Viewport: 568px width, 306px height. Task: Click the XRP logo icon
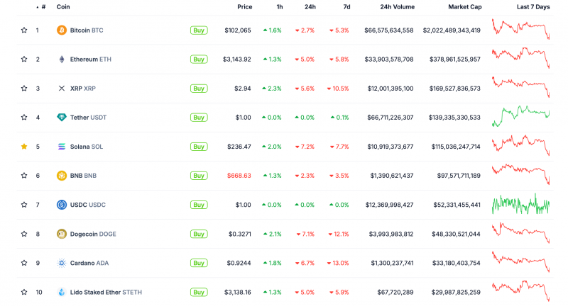tap(62, 88)
